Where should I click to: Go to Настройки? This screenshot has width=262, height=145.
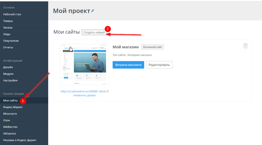click(x=10, y=80)
